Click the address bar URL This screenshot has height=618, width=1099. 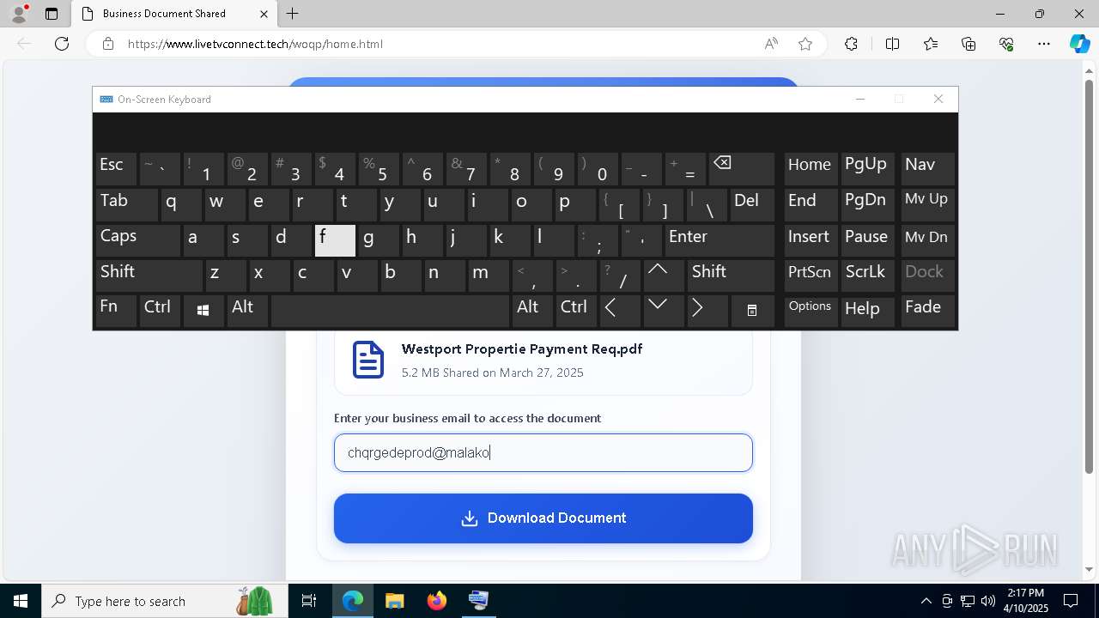255,44
